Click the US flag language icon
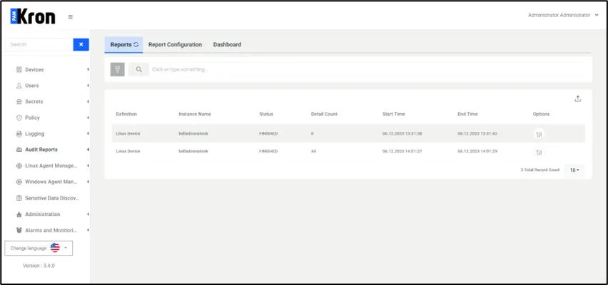The image size is (608, 285). [x=55, y=248]
